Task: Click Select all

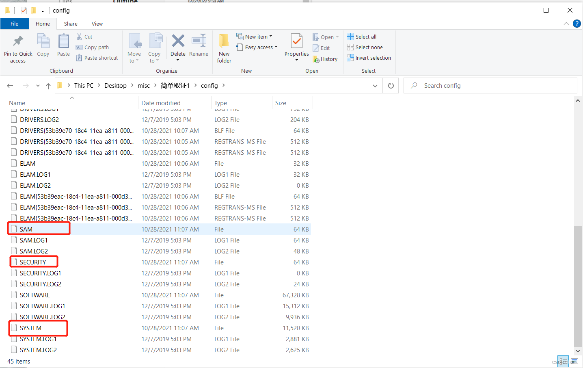Action: (361, 37)
